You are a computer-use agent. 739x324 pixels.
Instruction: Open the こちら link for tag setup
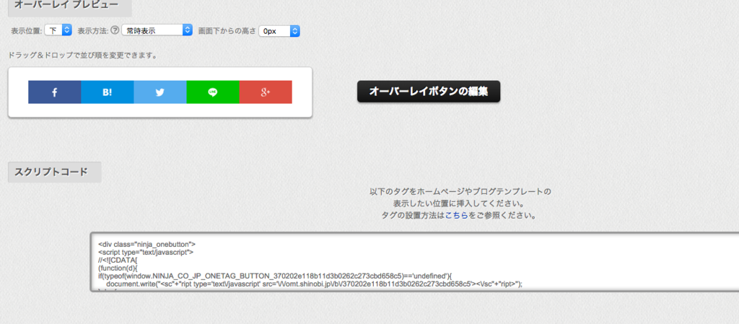click(x=457, y=216)
